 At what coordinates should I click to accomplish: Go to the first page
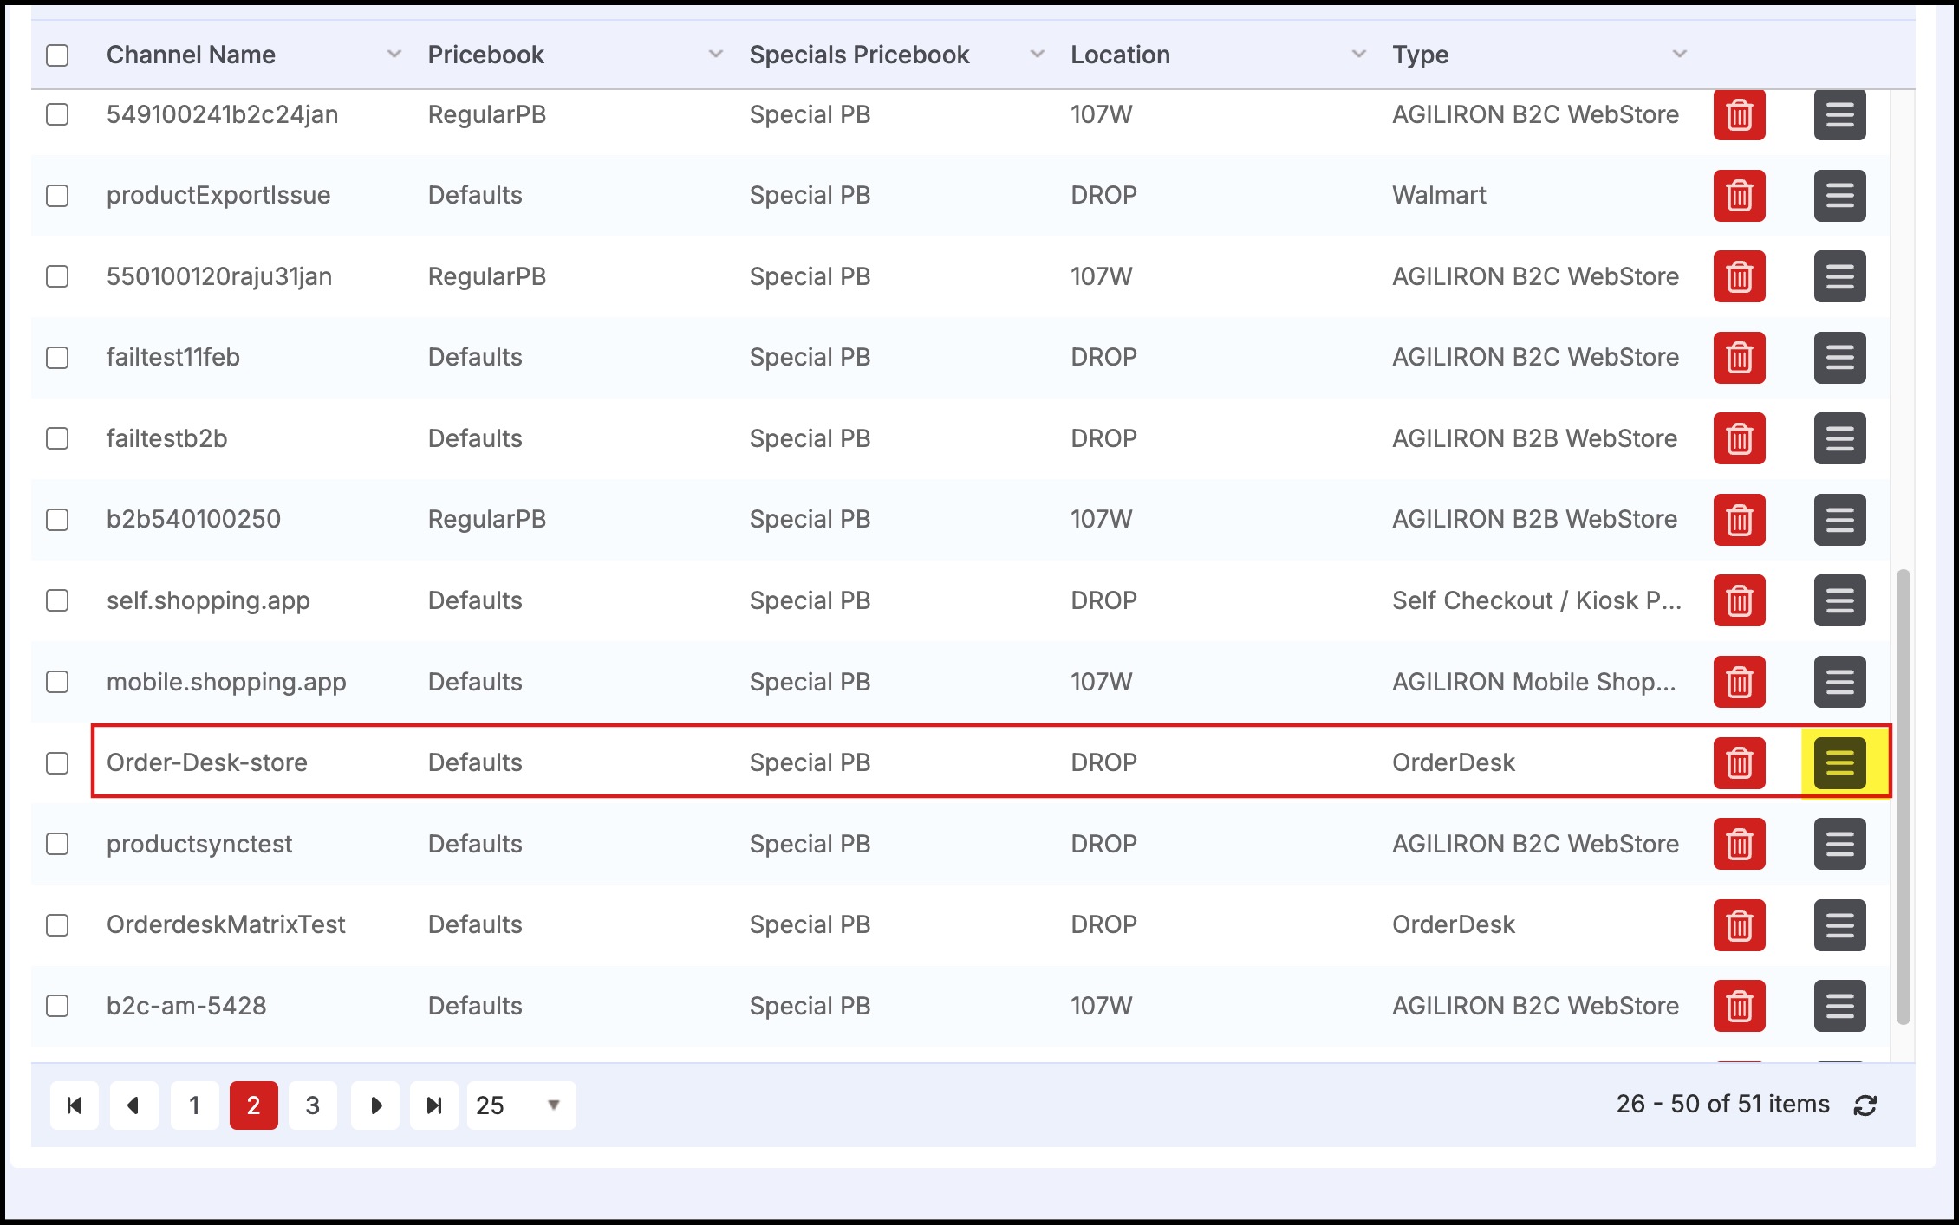click(75, 1105)
